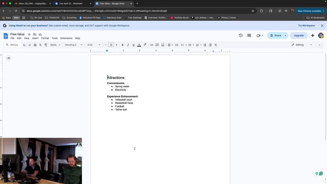Open the Chrome extensions puzzle icon
The image size is (327, 184).
pos(262,11)
